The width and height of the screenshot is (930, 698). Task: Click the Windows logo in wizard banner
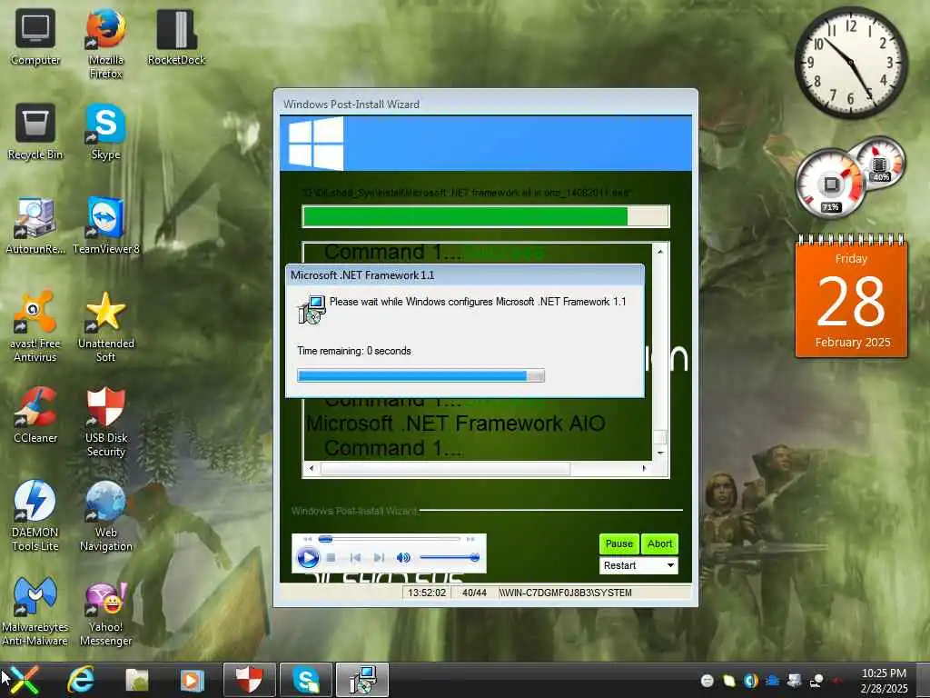tap(315, 143)
